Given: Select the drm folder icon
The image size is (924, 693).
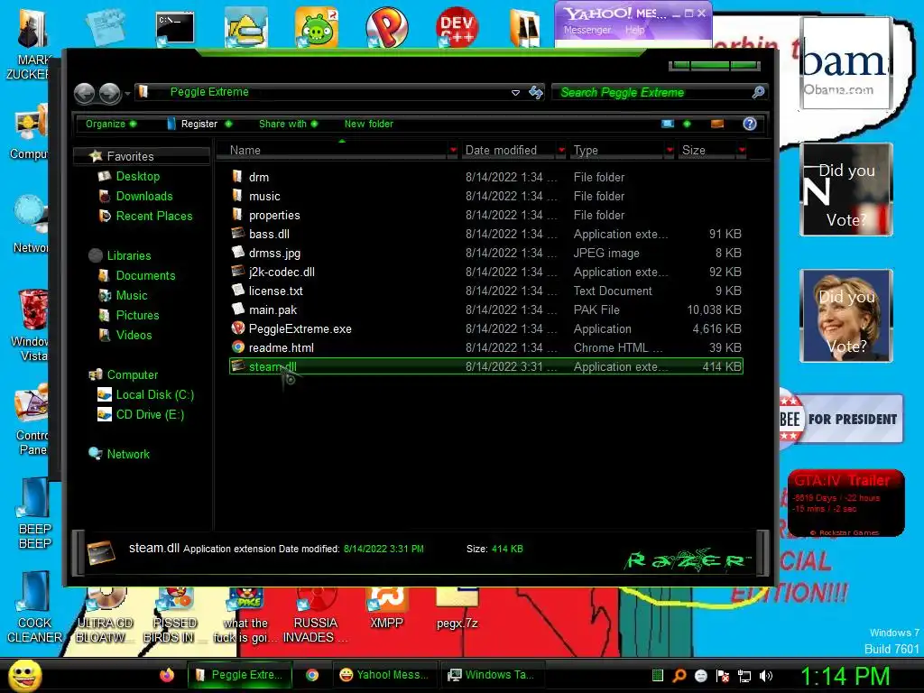Looking at the screenshot, I should pos(237,176).
